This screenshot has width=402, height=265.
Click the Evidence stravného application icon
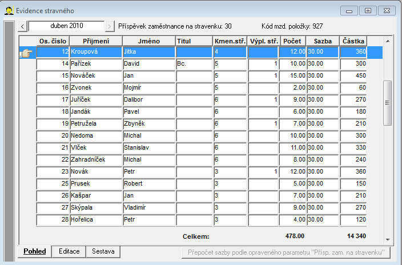(9, 11)
